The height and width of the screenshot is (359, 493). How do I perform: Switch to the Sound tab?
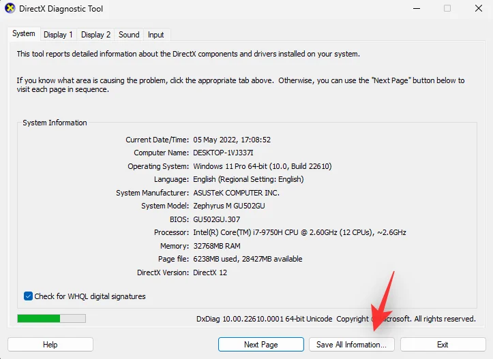pos(129,35)
